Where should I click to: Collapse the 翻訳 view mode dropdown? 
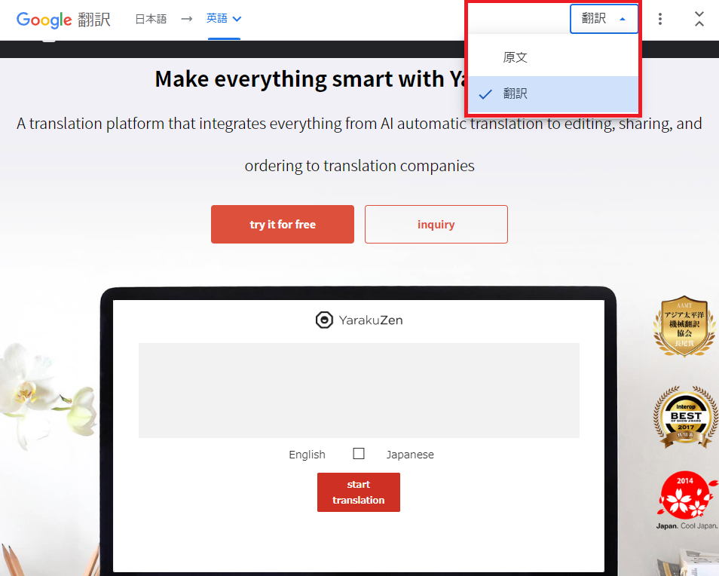tap(604, 19)
